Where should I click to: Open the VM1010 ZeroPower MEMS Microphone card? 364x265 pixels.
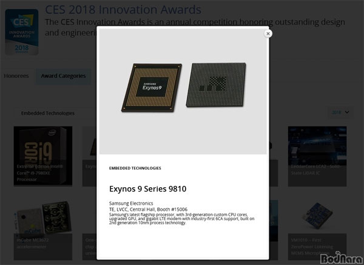point(317,230)
